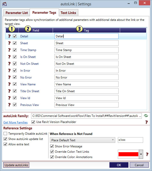Uncheck the Sheet field checkbox

point(15,43)
